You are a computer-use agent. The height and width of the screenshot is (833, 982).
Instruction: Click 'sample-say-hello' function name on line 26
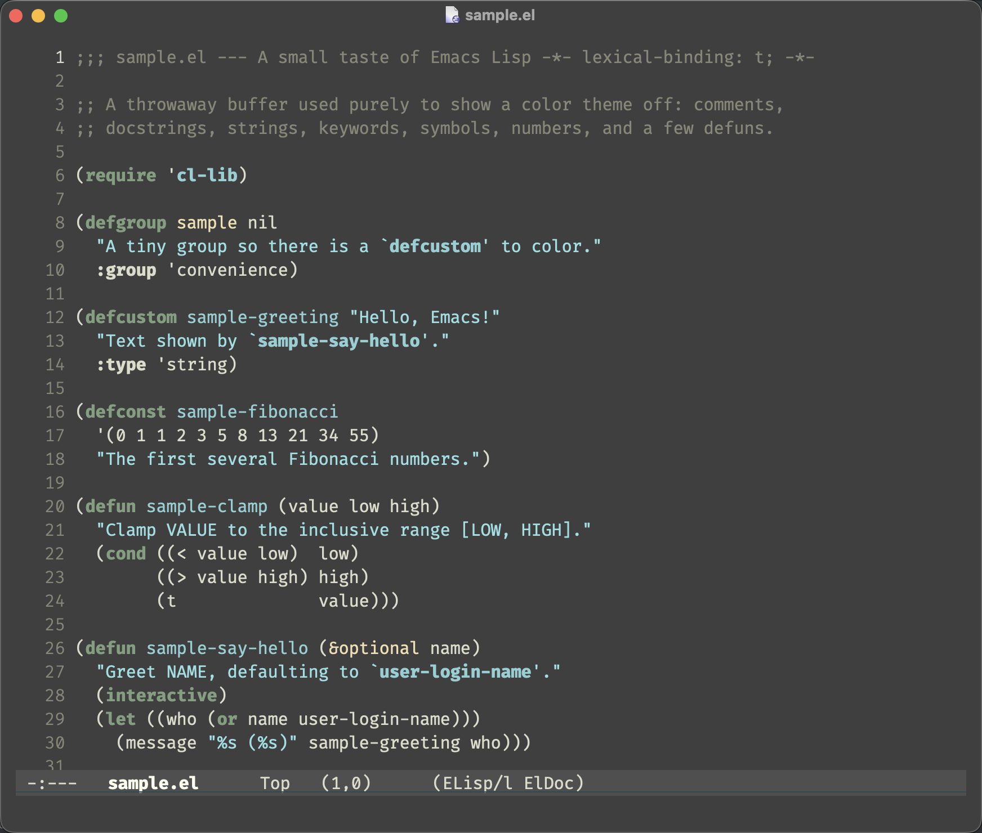(227, 648)
